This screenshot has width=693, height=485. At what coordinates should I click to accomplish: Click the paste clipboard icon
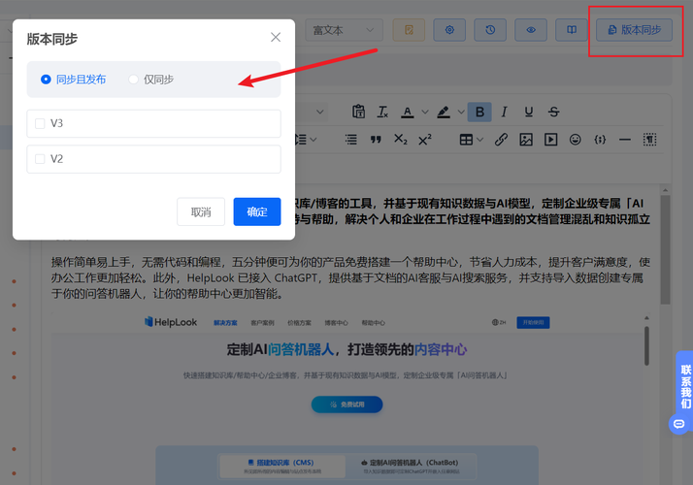click(358, 112)
